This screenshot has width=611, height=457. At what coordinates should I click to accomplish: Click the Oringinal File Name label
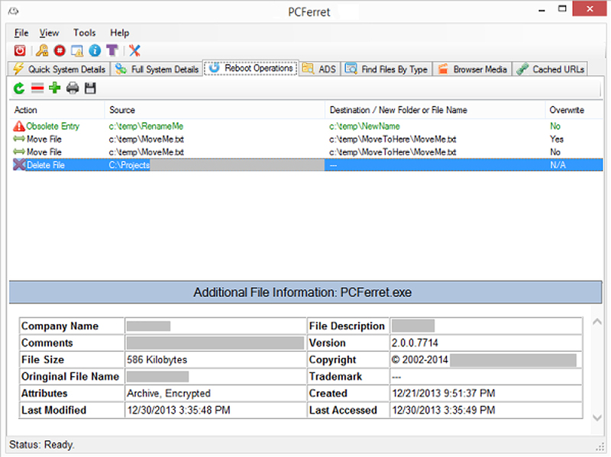[70, 377]
